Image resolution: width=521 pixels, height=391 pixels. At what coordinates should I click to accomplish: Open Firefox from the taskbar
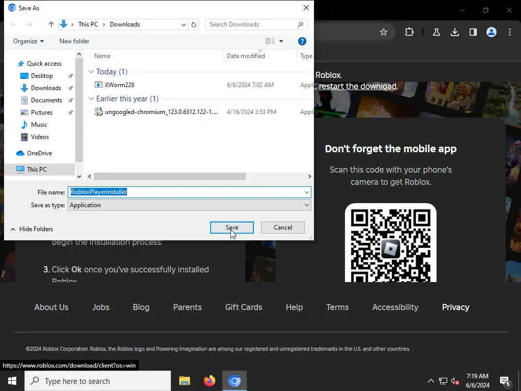pos(209,381)
